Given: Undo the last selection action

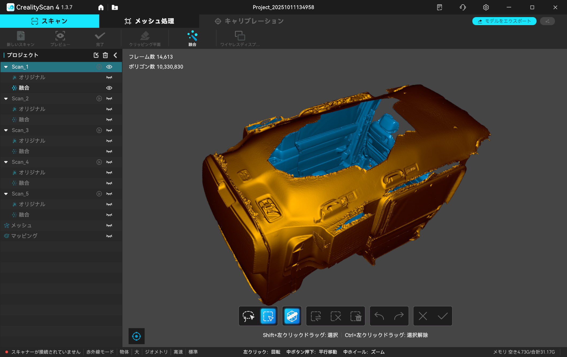Looking at the screenshot, I should pos(379,316).
